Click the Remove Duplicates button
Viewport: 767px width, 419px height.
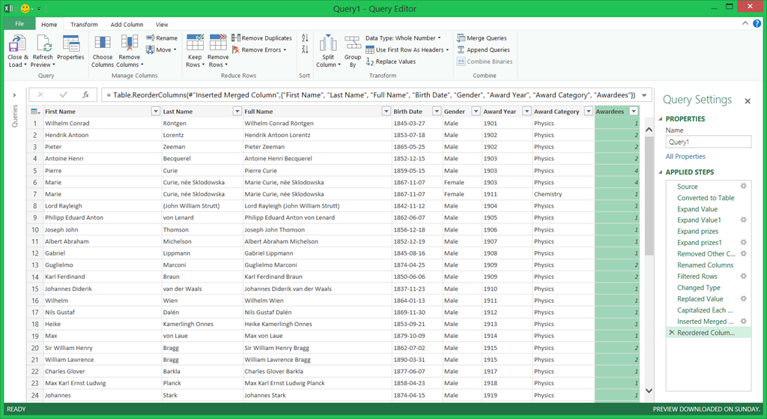pos(261,38)
